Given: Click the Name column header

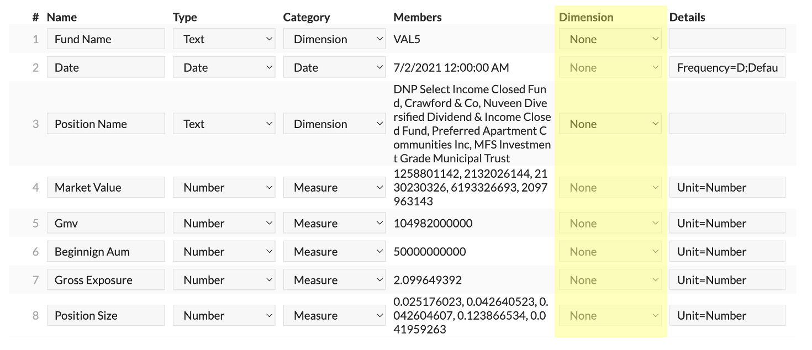Looking at the screenshot, I should click(x=62, y=17).
